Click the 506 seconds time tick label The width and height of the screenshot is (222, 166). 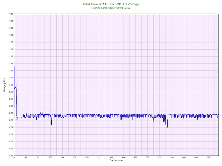coord(148,157)
